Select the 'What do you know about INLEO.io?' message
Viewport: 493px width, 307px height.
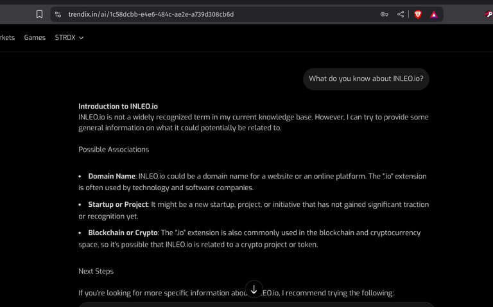pyautogui.click(x=366, y=78)
